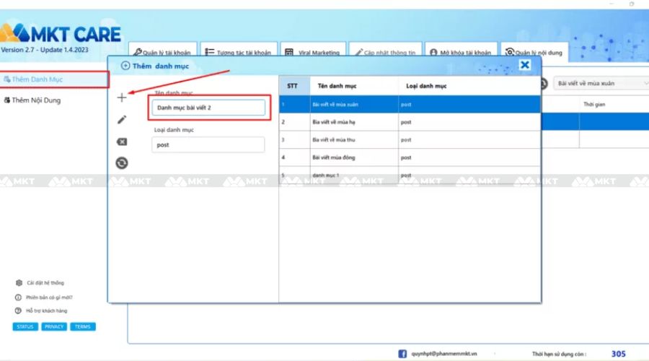Click the Facebook icon in status bar
The height and width of the screenshot is (361, 649).
402,354
